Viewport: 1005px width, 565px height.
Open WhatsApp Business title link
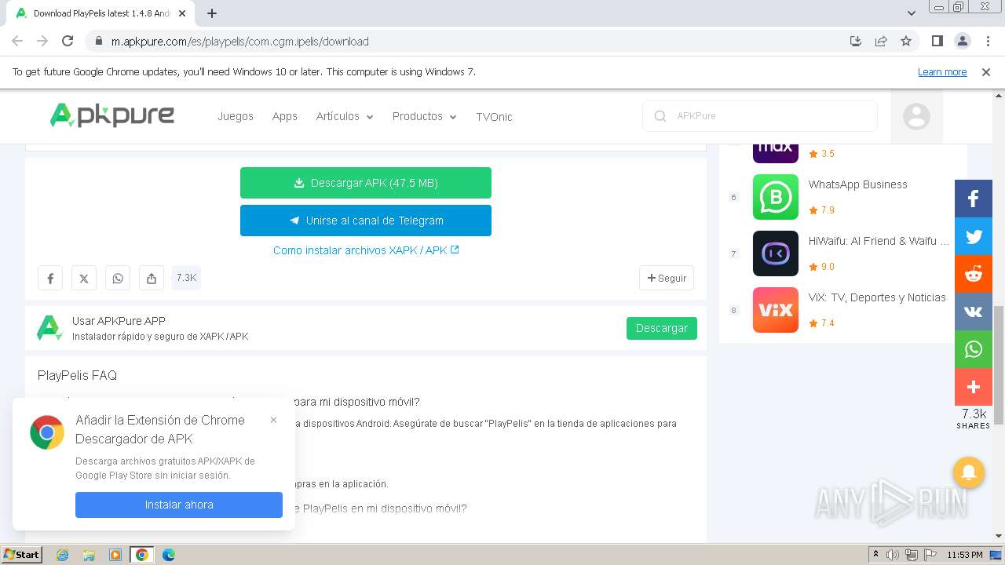point(857,184)
